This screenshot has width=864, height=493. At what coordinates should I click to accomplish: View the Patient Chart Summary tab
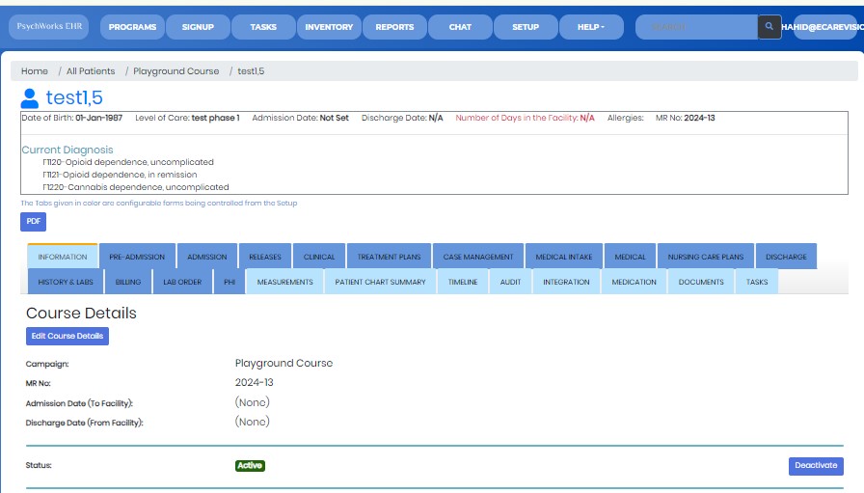(x=380, y=282)
